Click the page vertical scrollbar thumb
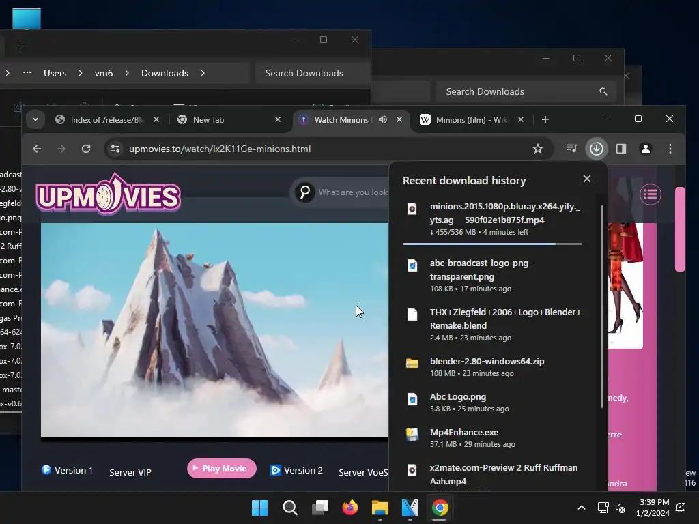The width and height of the screenshot is (699, 524). coord(680,229)
